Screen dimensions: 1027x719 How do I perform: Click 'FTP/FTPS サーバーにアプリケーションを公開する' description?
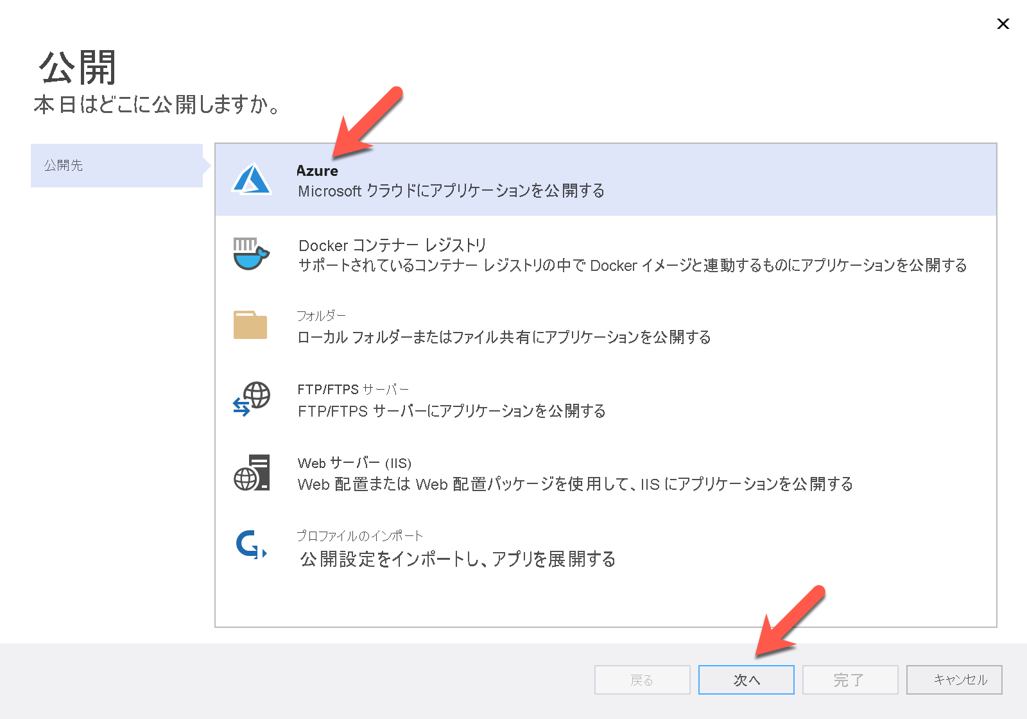pyautogui.click(x=452, y=411)
